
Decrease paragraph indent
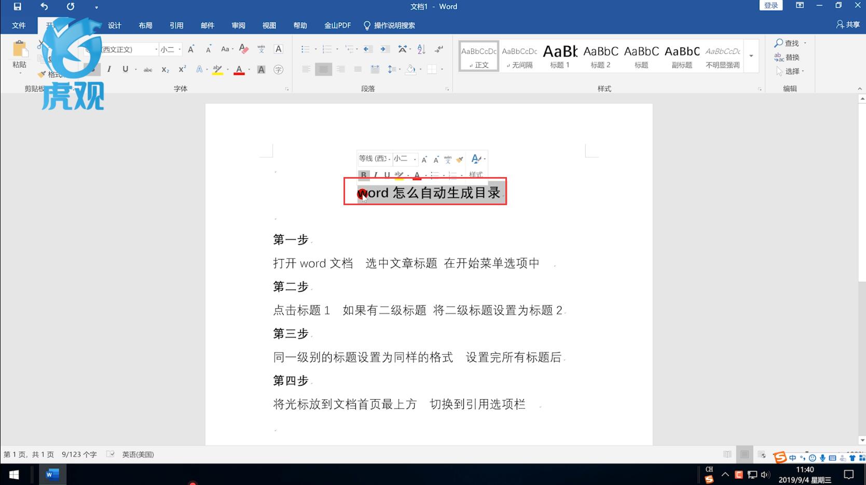pos(368,49)
